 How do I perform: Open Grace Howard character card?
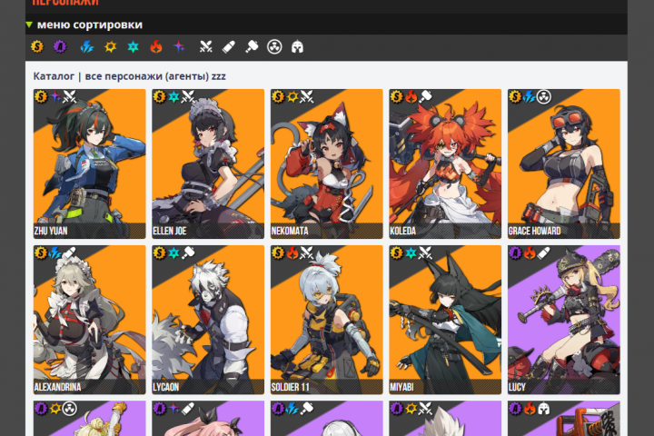564,163
